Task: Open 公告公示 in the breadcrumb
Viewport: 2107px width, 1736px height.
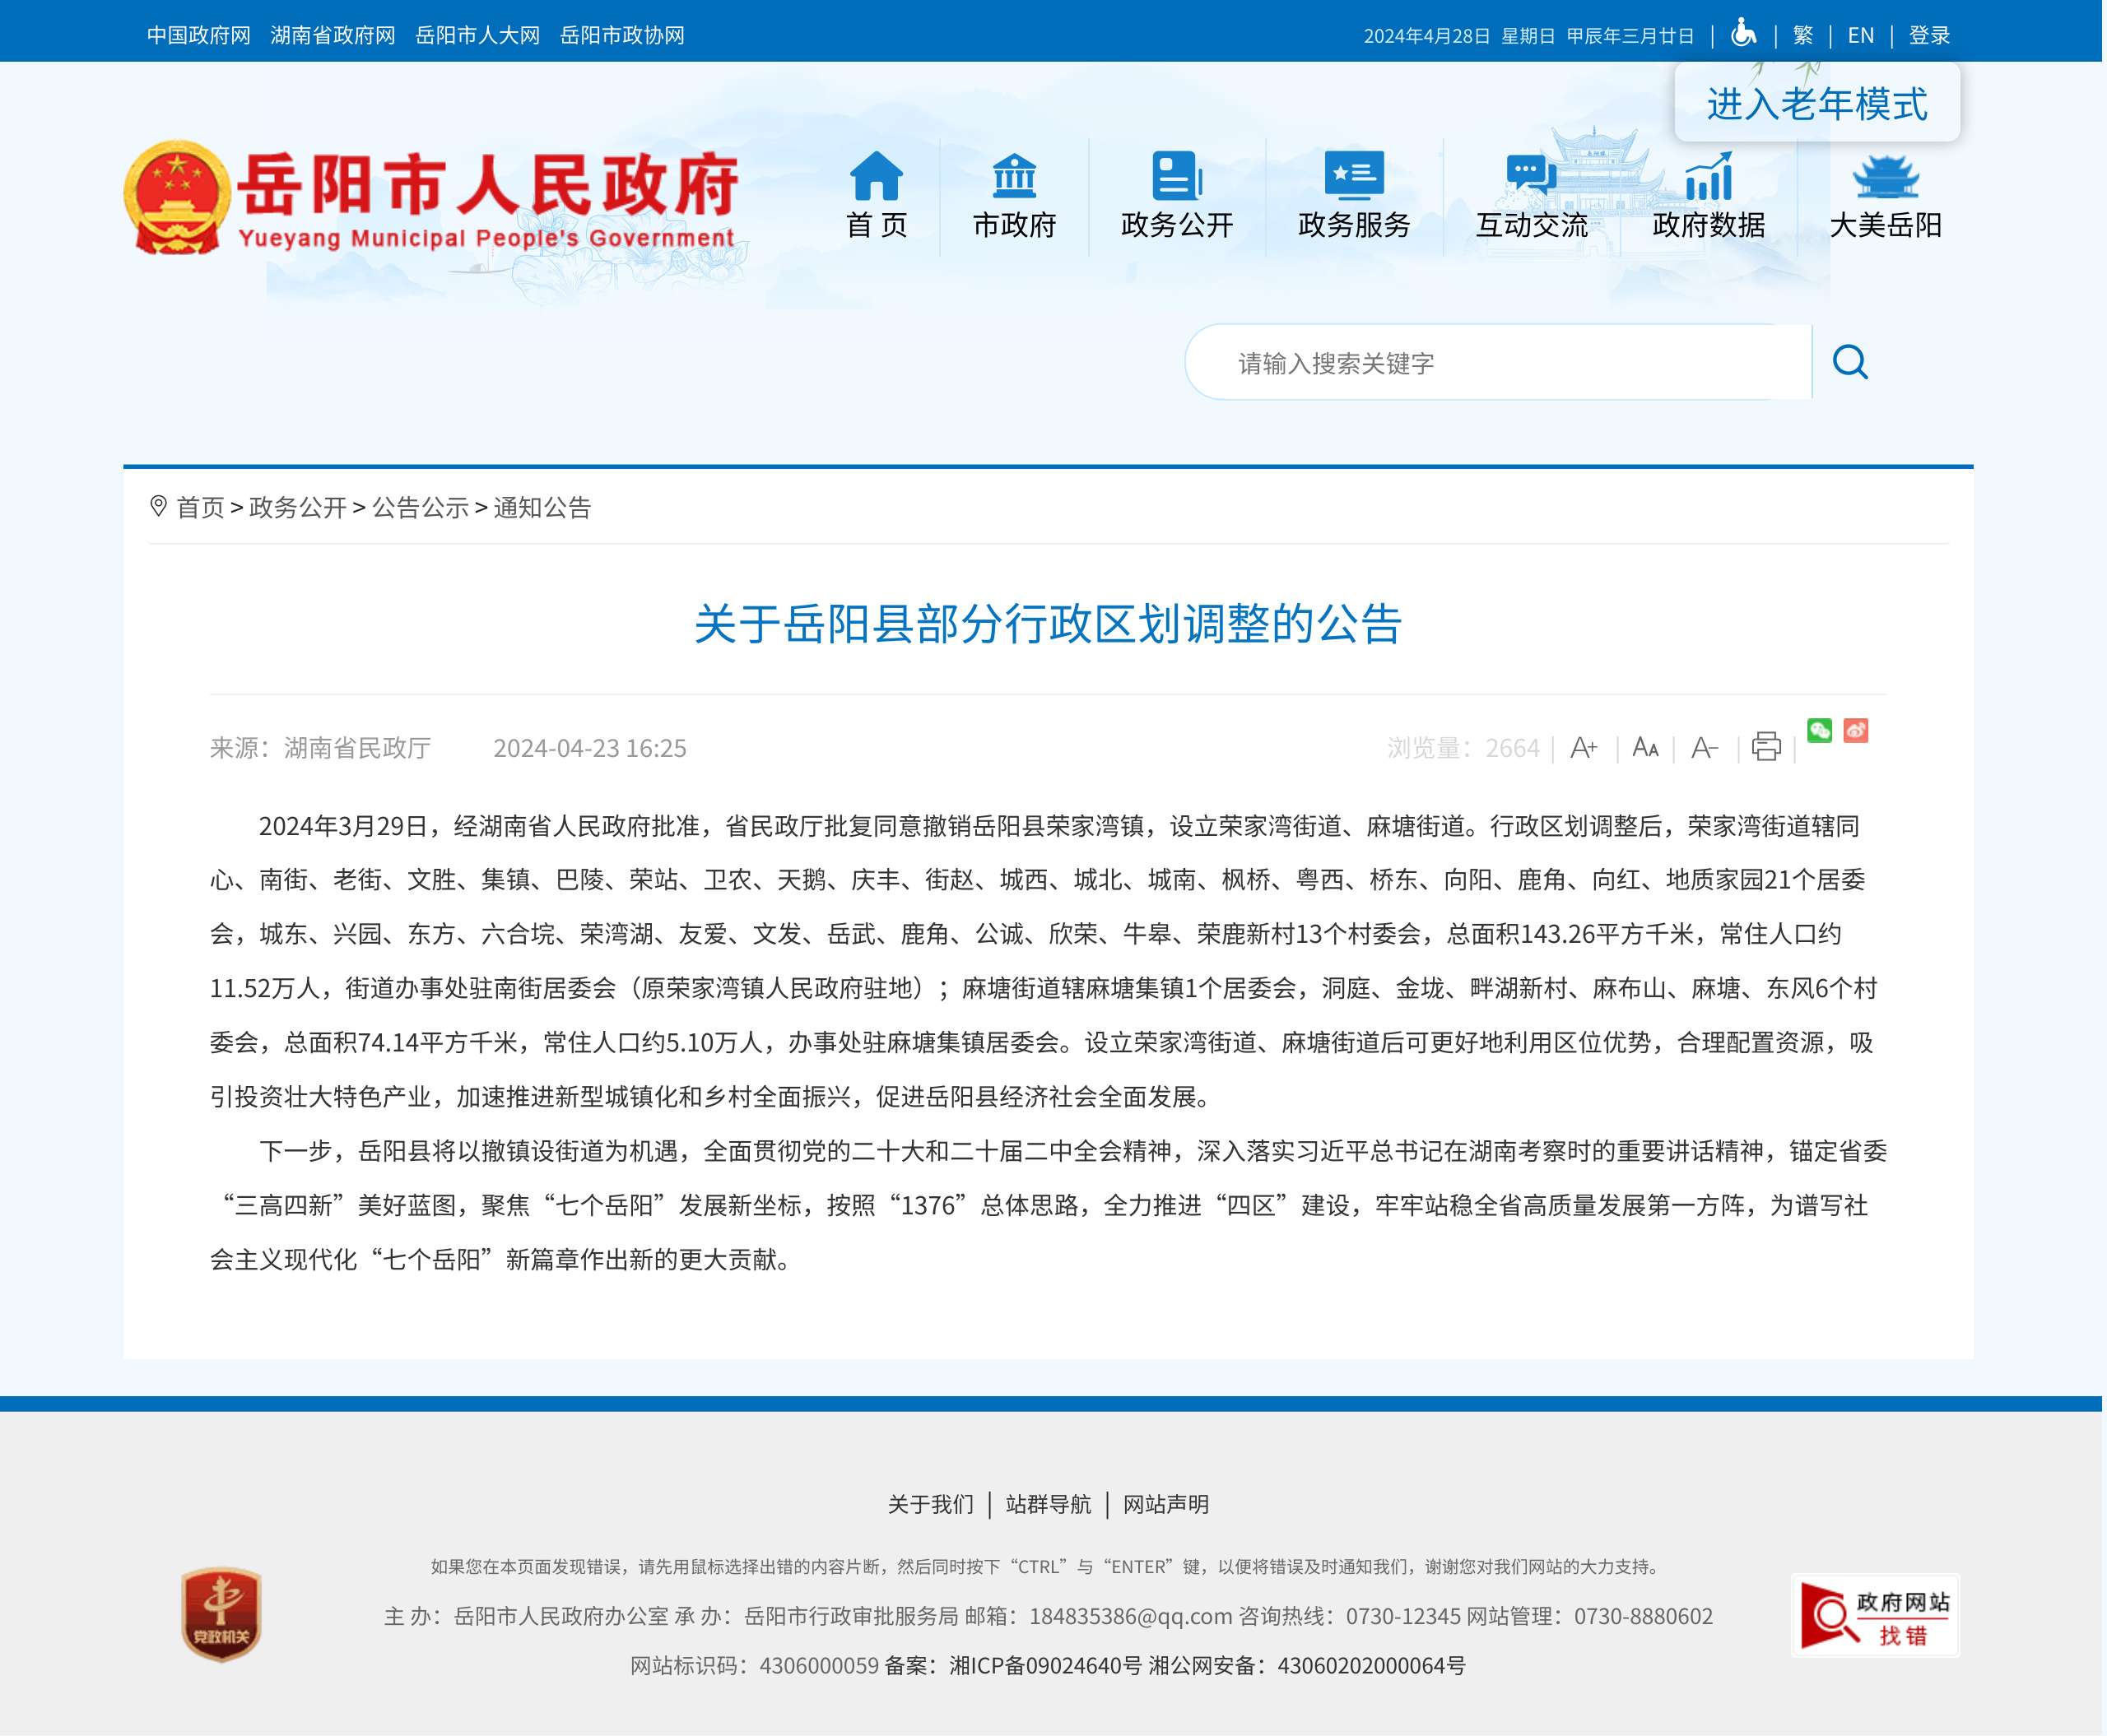Action: 421,508
